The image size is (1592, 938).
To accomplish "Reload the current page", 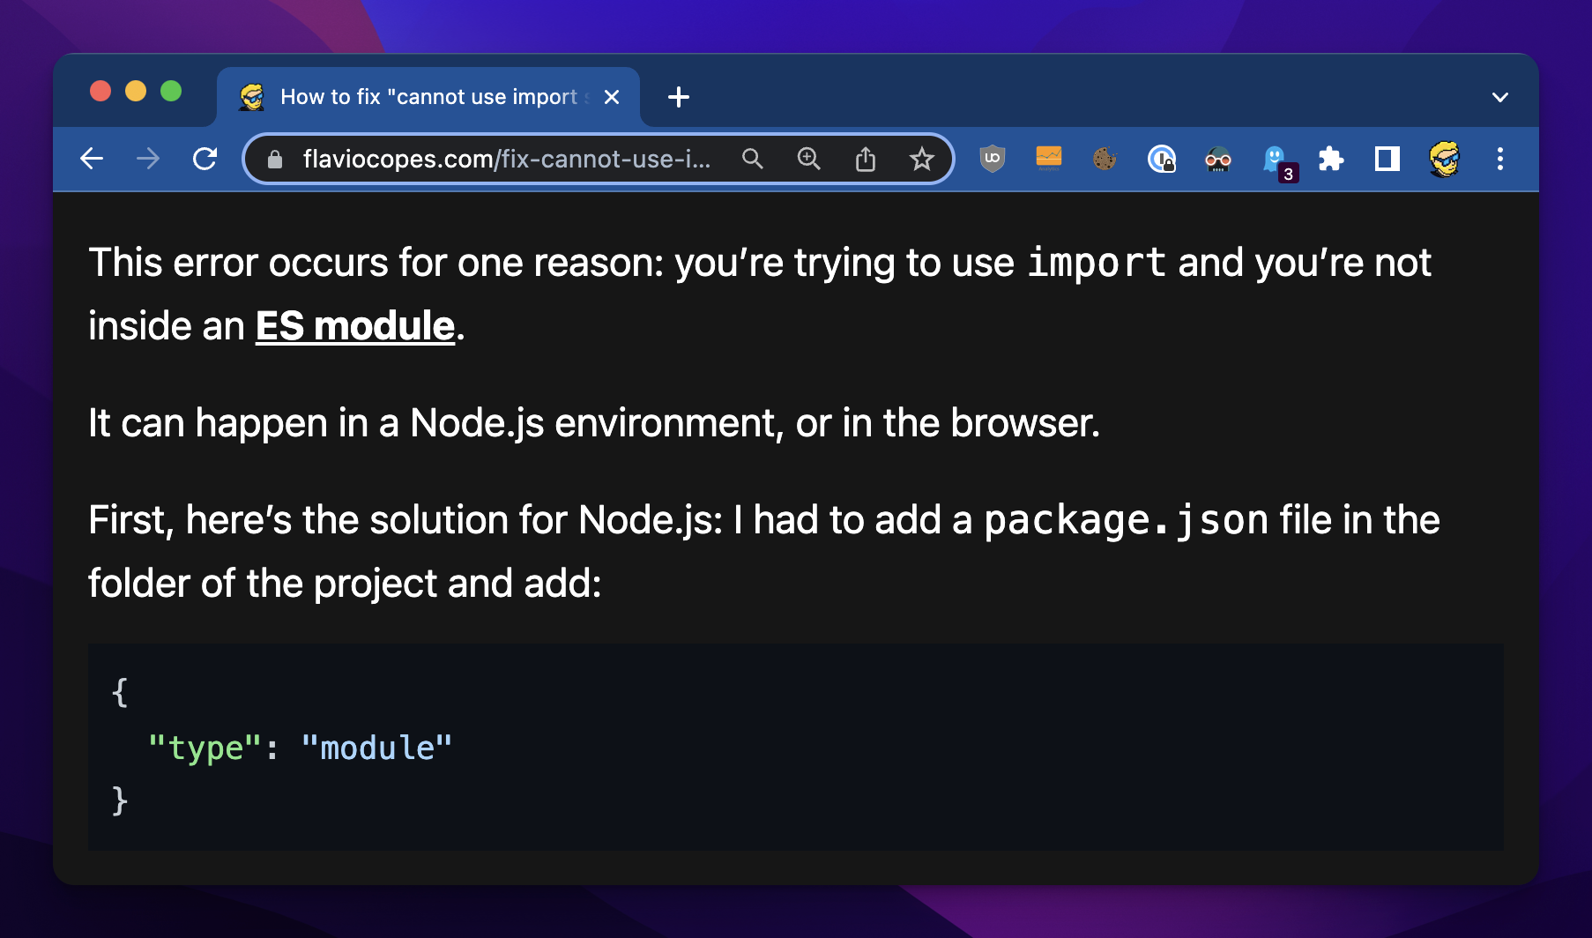I will pos(205,159).
